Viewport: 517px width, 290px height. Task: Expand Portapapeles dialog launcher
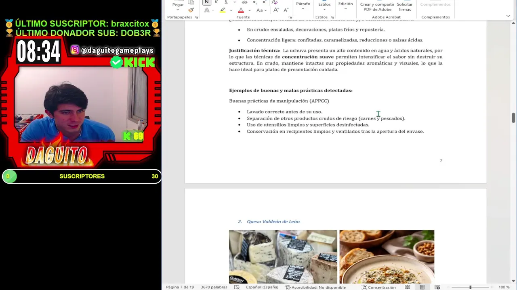tap(196, 17)
